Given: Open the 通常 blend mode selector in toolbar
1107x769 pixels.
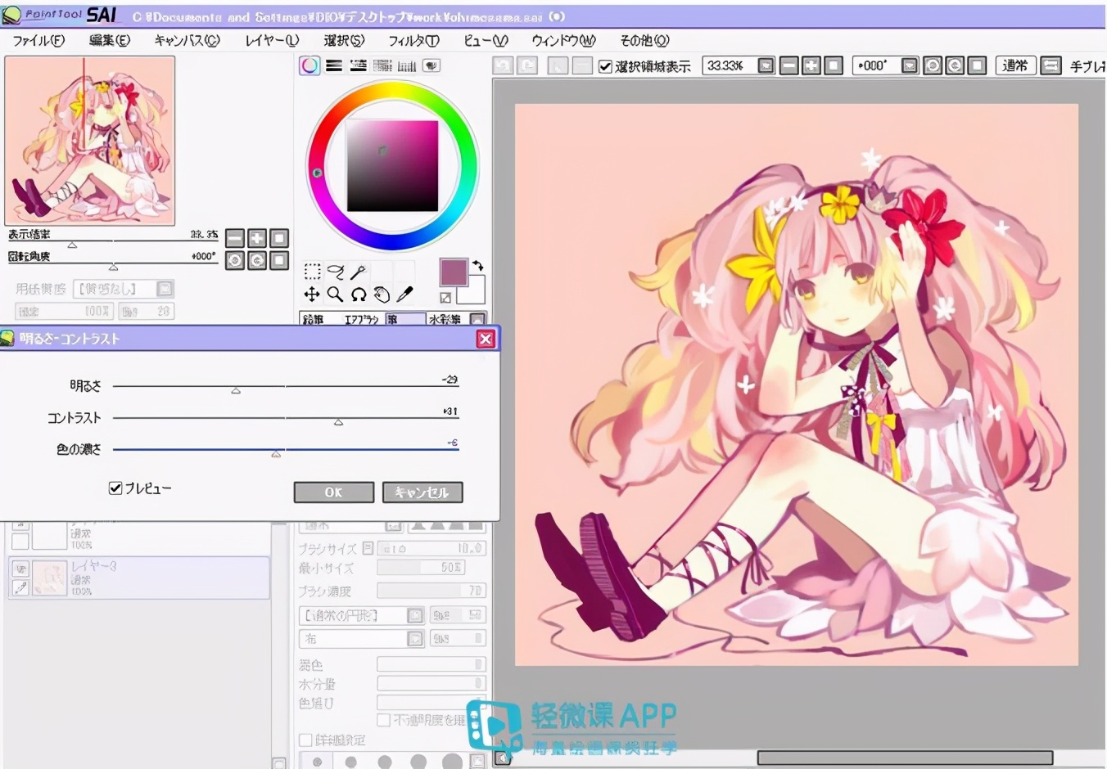Looking at the screenshot, I should pos(1016,66).
